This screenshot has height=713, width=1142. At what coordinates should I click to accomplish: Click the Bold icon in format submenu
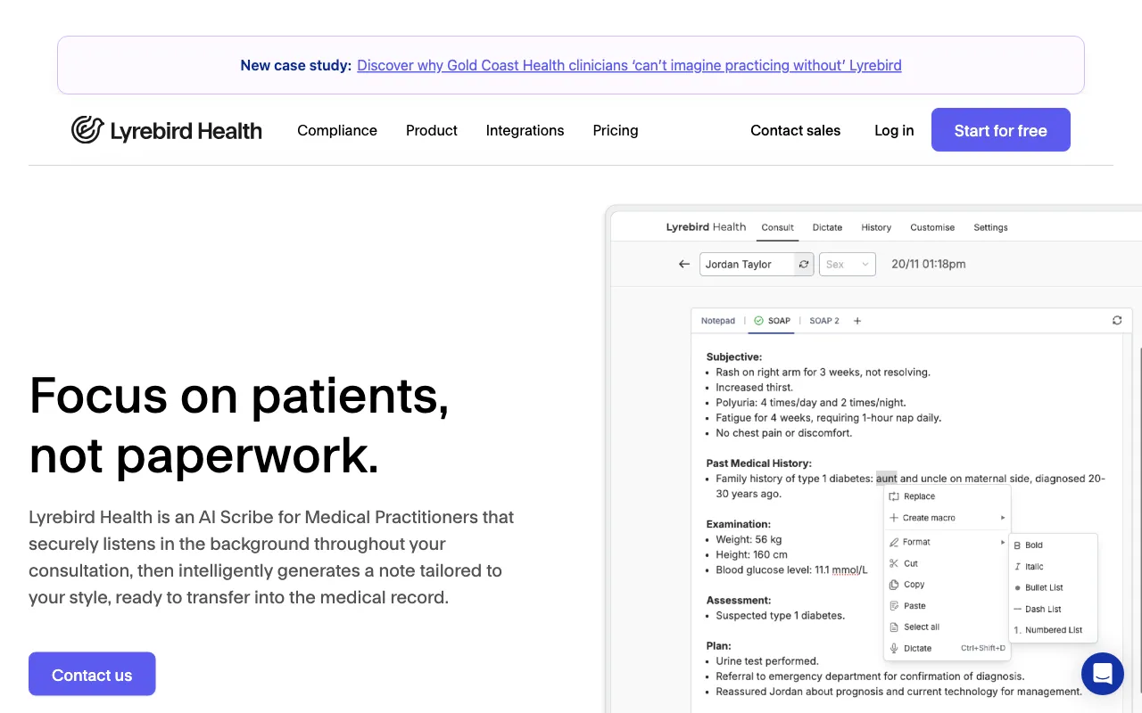point(1018,545)
